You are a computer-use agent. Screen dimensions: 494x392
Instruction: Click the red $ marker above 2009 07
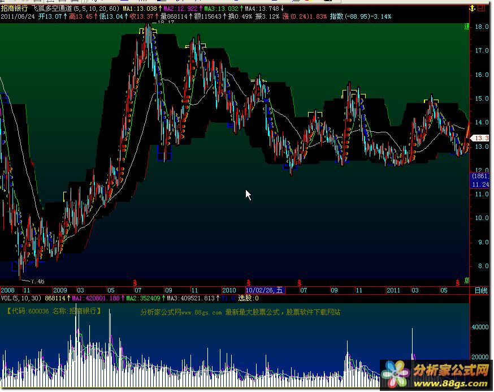pyautogui.click(x=135, y=282)
